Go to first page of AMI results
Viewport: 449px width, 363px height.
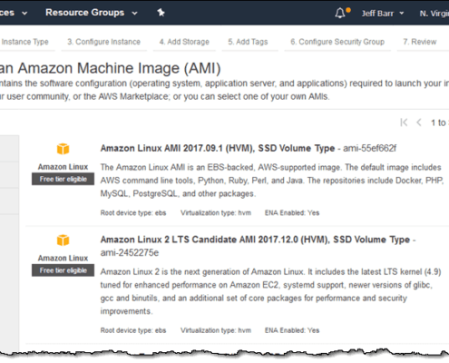[404, 123]
